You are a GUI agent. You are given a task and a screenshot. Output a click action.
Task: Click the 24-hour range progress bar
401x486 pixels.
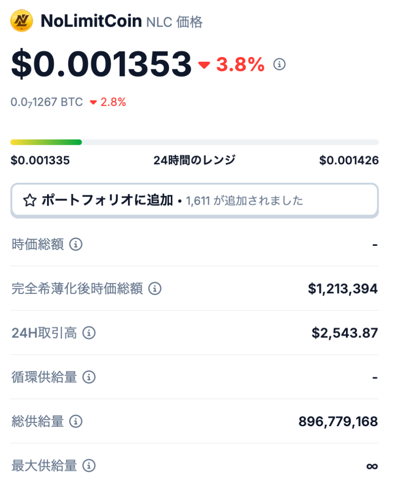pos(195,142)
